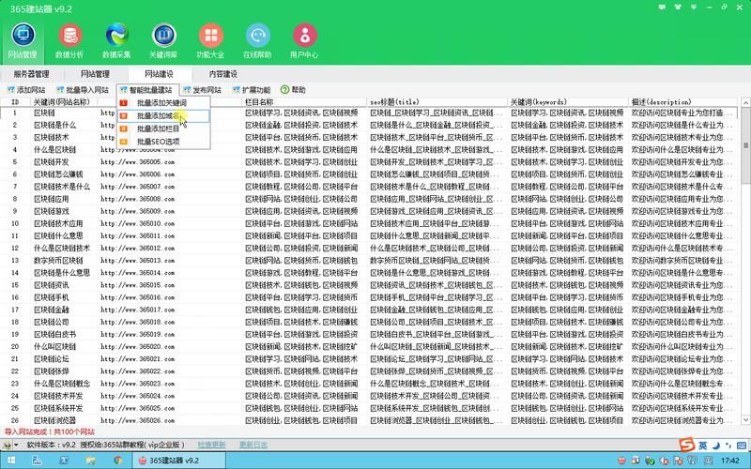Switch to 服务器管理 tab
This screenshot has height=469, width=751.
click(x=32, y=74)
